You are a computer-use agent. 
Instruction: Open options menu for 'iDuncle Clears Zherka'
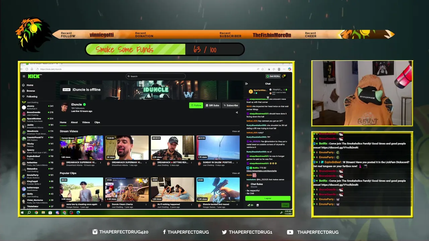[146, 205]
